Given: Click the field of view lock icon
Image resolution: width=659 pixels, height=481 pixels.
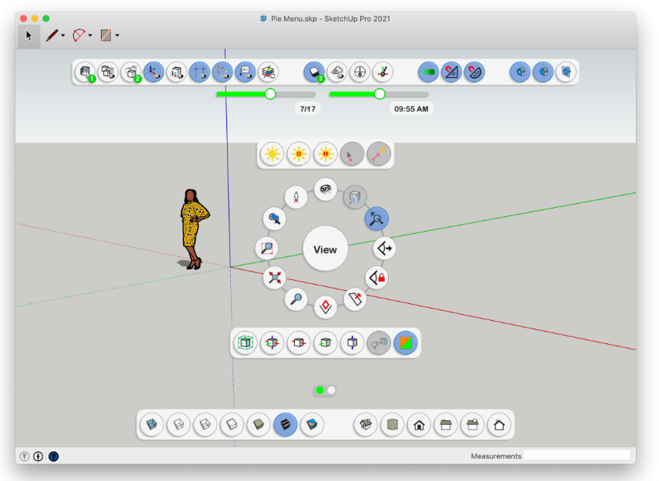Looking at the screenshot, I should tap(376, 278).
